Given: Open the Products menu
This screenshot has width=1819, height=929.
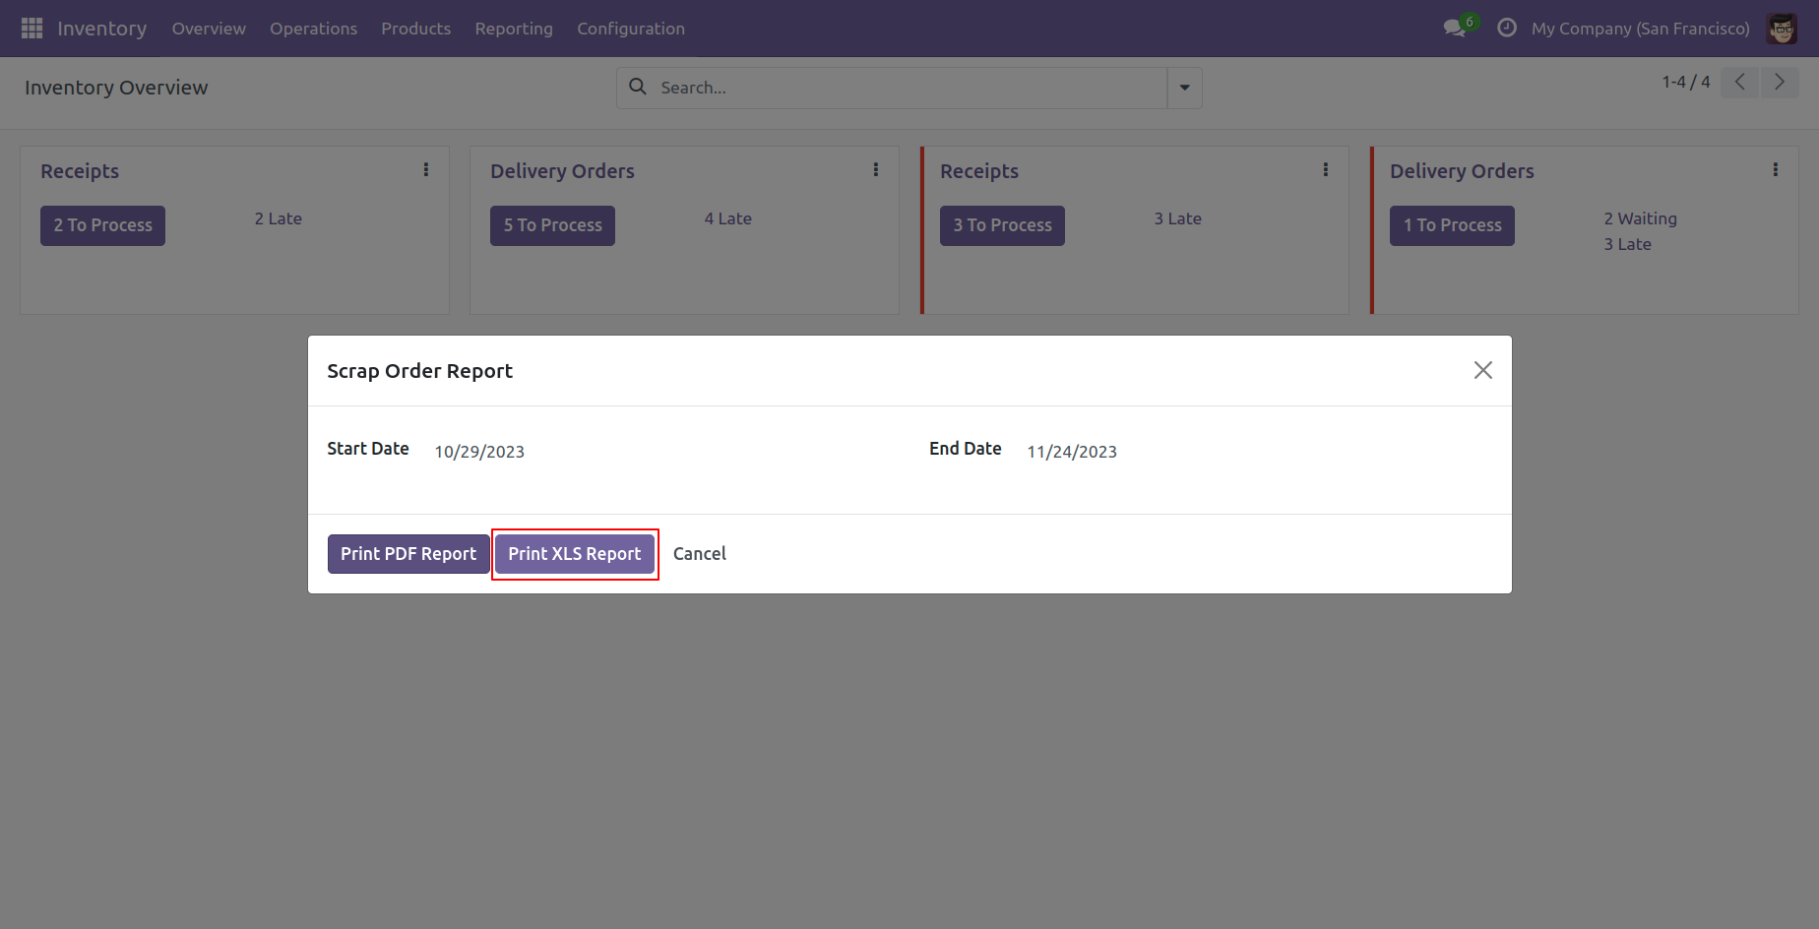Looking at the screenshot, I should click(415, 29).
